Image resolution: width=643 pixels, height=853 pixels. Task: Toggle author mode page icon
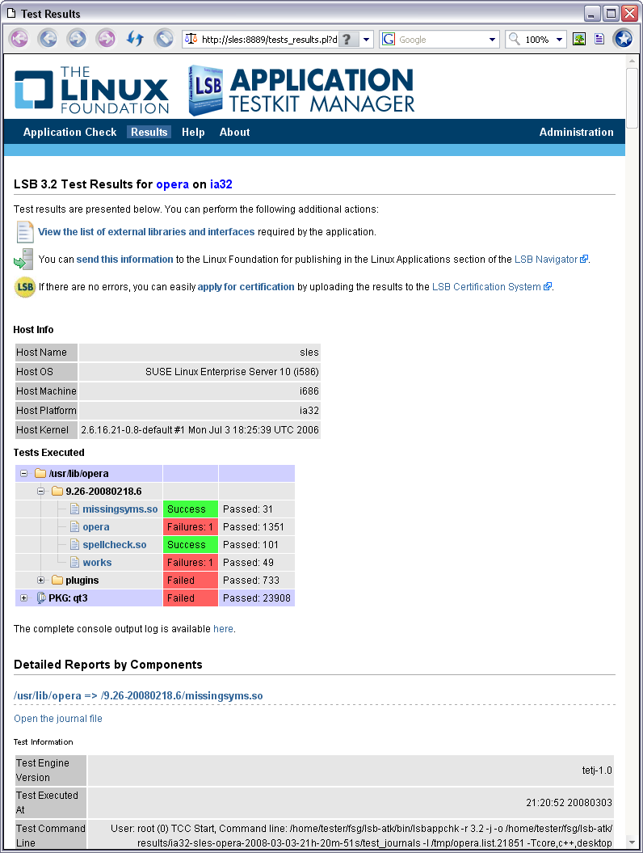click(599, 39)
